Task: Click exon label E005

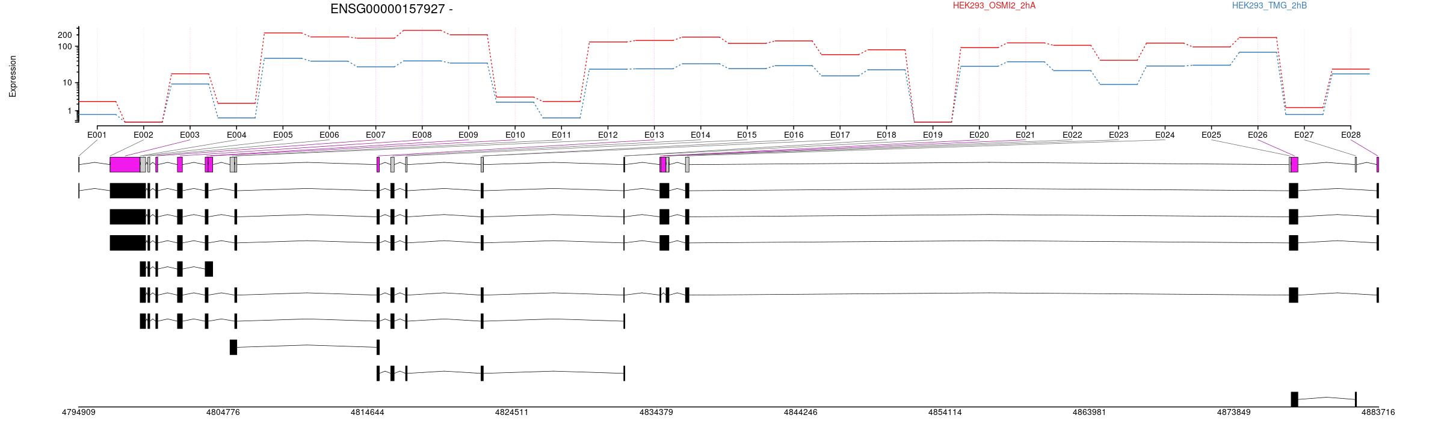Action: coord(283,135)
